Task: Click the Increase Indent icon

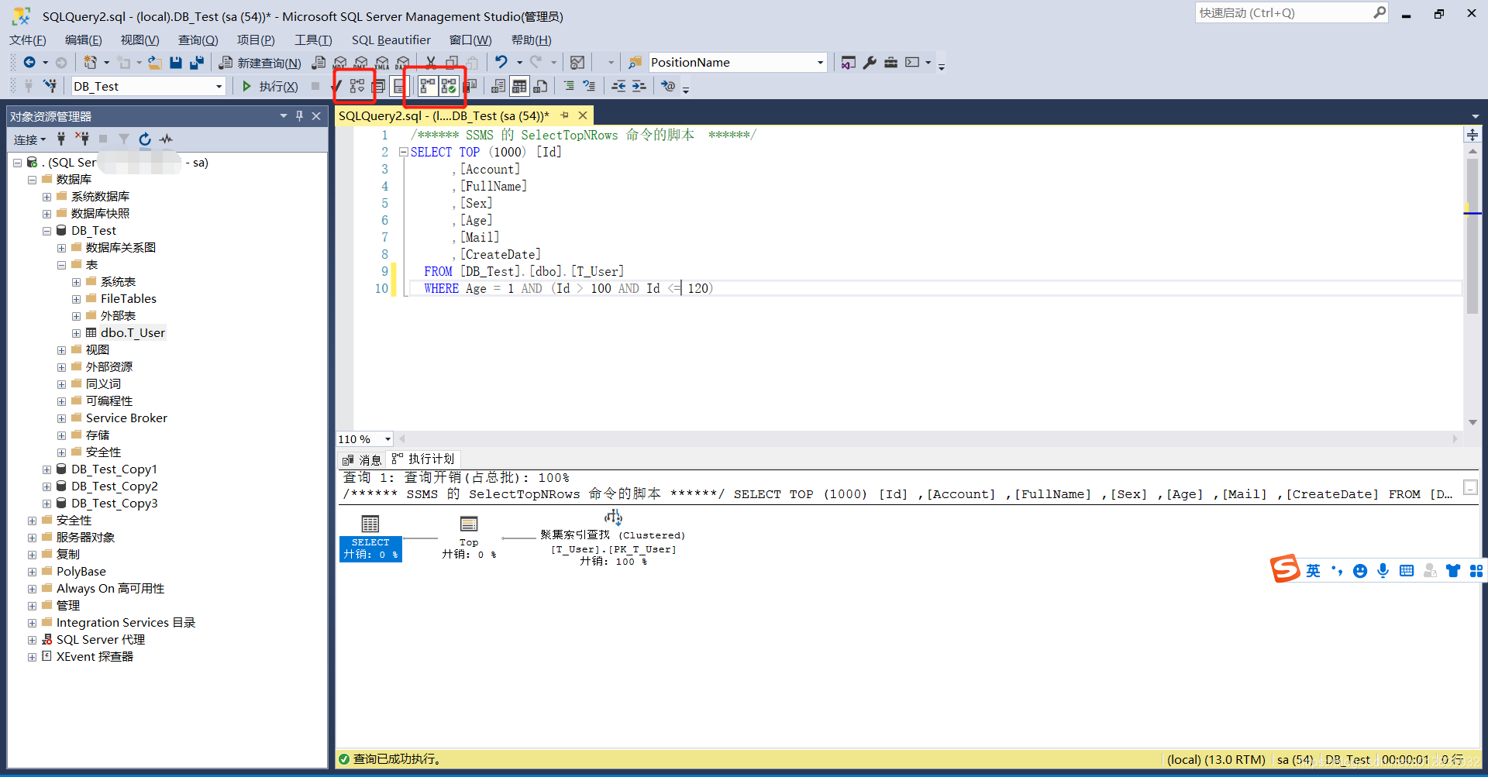Action: click(639, 86)
